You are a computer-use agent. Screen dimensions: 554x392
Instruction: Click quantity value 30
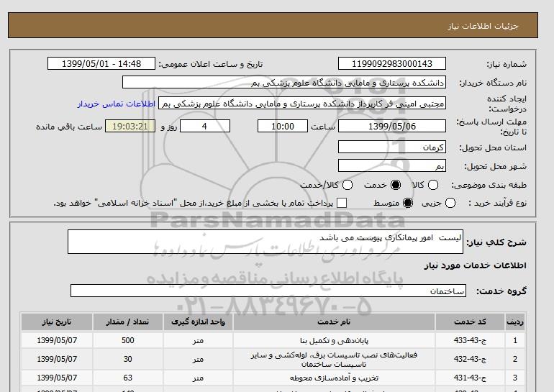click(127, 359)
